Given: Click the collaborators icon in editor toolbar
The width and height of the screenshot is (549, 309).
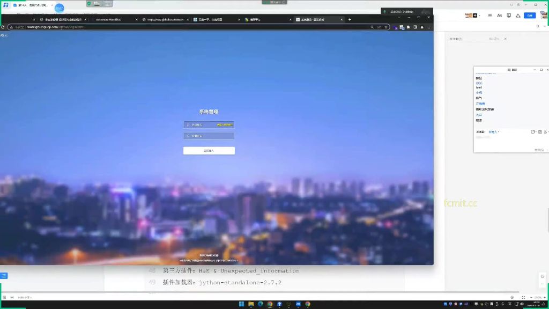Looking at the screenshot, I should (518, 16).
